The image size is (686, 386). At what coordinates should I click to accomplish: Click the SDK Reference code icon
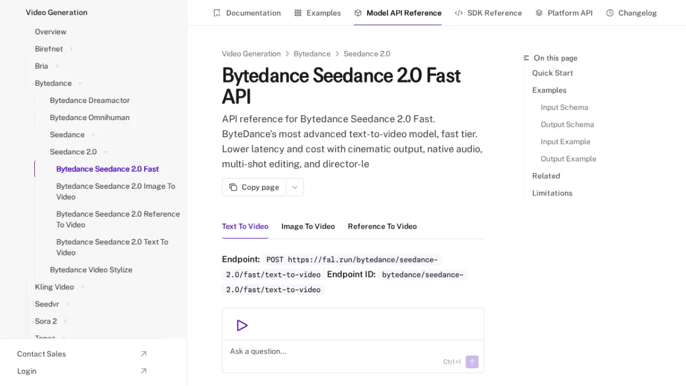pos(458,13)
